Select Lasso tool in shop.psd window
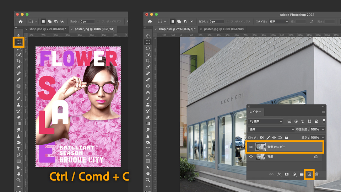This screenshot has height=192, width=341. [148, 48]
